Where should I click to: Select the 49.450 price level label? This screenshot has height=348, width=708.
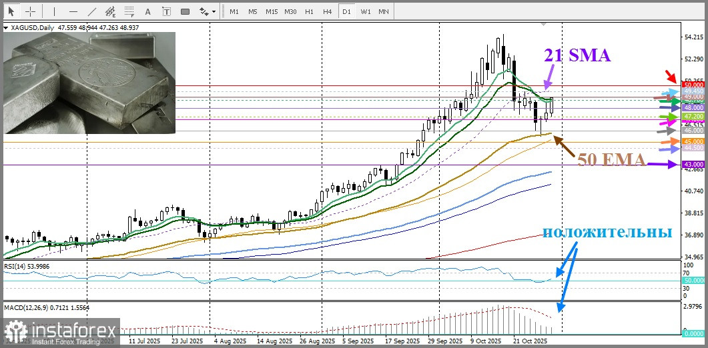(693, 91)
